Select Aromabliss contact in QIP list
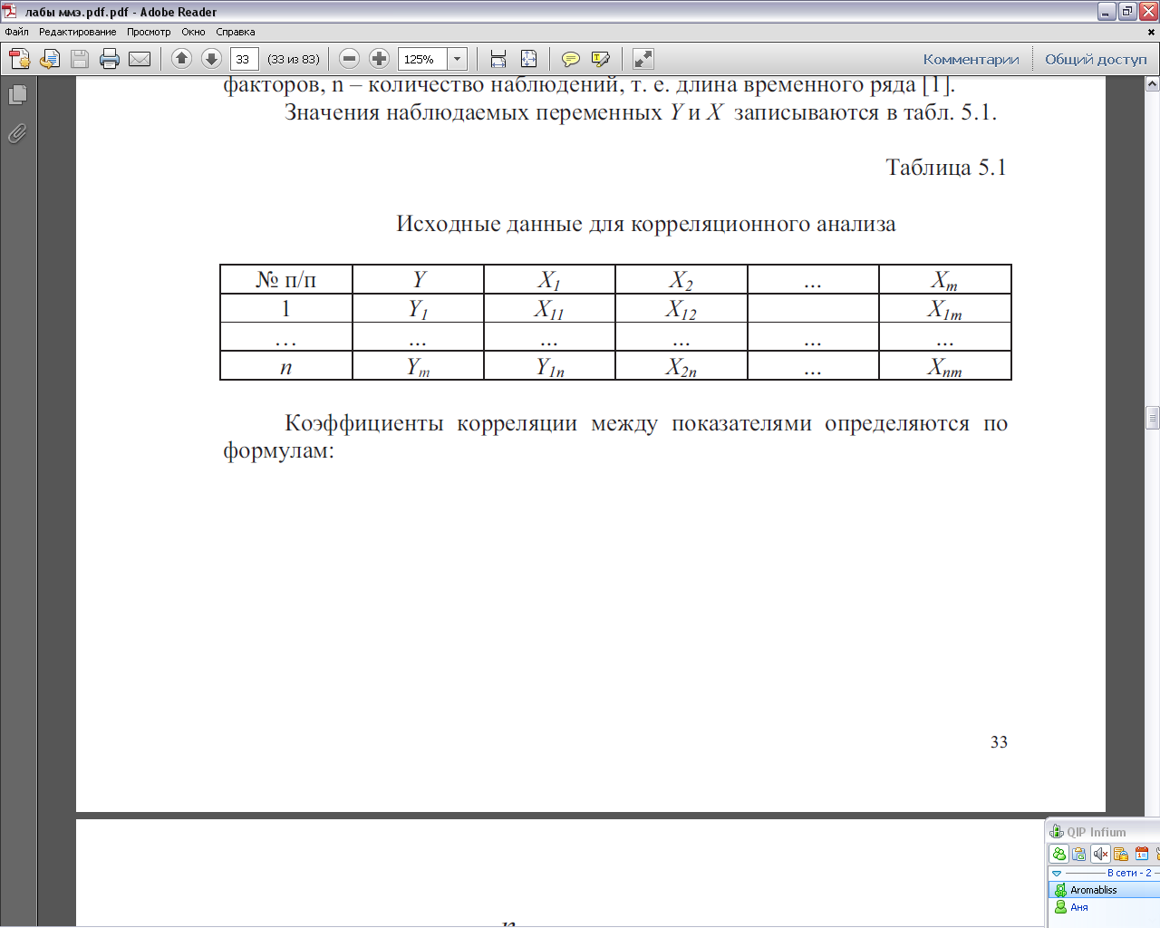The width and height of the screenshot is (1160, 928). tap(1104, 890)
